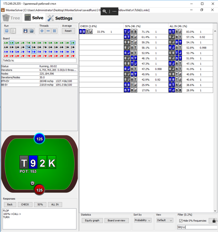Open the Board overview statistics
The height and width of the screenshot is (232, 218).
point(116,220)
